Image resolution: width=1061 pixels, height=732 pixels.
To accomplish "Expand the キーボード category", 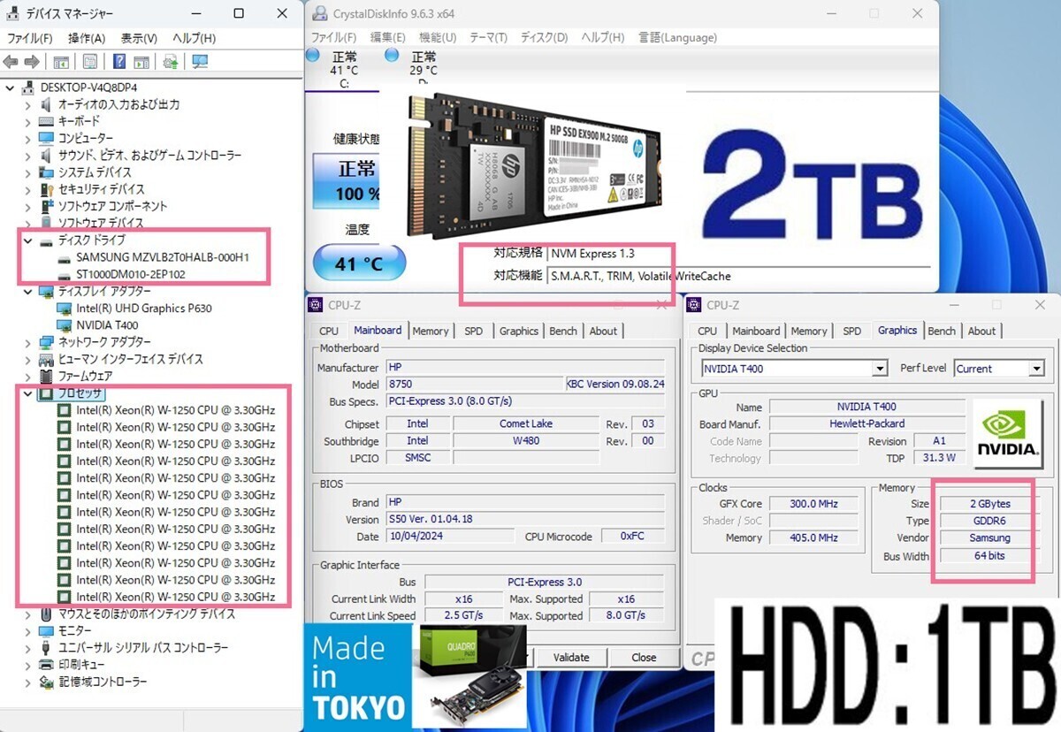I will 27,121.
